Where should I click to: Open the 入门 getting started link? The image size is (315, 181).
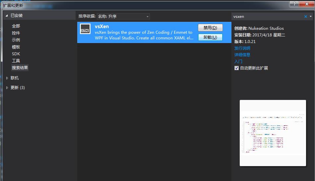[238, 61]
